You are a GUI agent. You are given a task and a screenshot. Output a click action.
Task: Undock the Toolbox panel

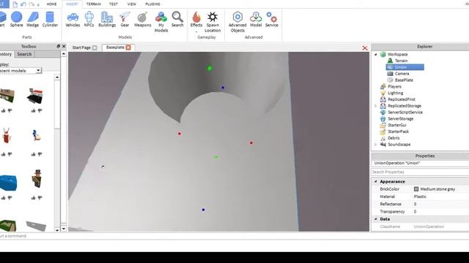click(59, 47)
